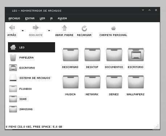Maximize window with up chevron button

149,10
